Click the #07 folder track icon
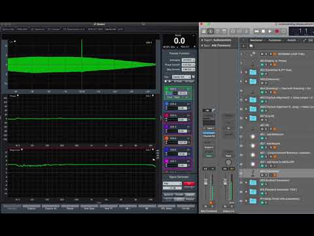Image resolution: width=314 pixels, height=236 pixels. (253, 118)
